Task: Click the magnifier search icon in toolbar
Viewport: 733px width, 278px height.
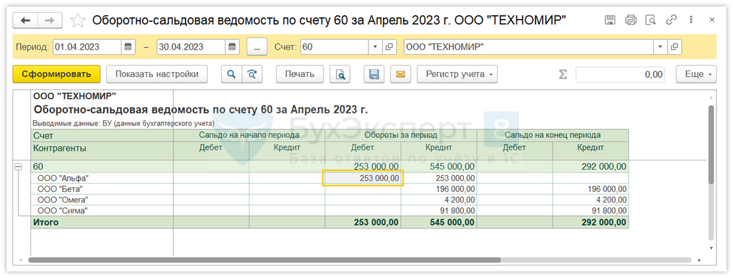Action: click(x=231, y=75)
